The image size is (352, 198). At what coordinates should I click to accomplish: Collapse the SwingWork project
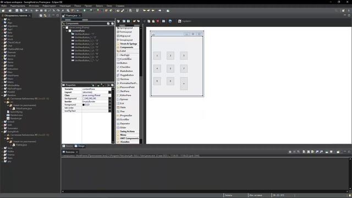[2, 131]
